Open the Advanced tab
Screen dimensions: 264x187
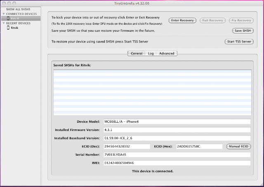[x=167, y=54]
